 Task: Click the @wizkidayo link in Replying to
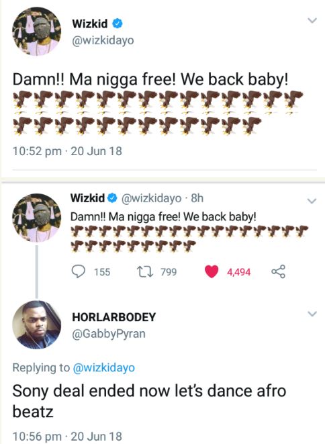[x=103, y=367]
